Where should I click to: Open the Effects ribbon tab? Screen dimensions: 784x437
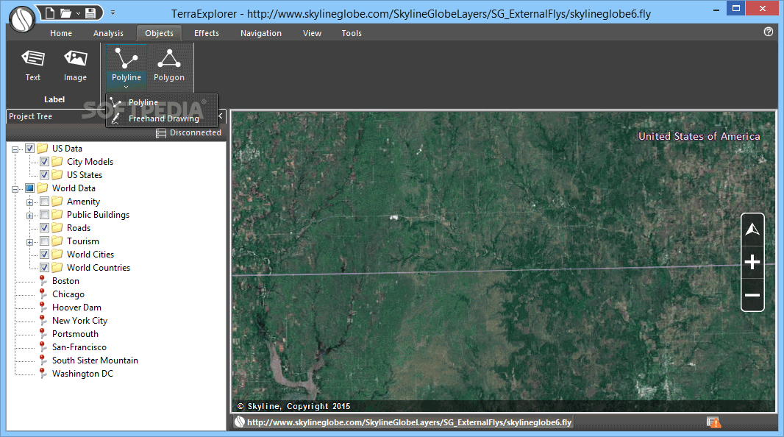click(x=207, y=33)
